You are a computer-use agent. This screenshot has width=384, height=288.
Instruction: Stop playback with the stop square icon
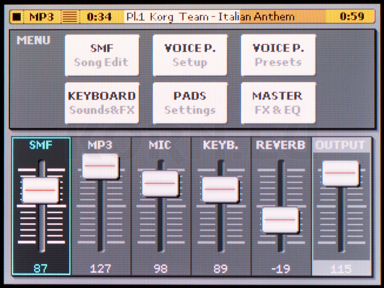[17, 16]
